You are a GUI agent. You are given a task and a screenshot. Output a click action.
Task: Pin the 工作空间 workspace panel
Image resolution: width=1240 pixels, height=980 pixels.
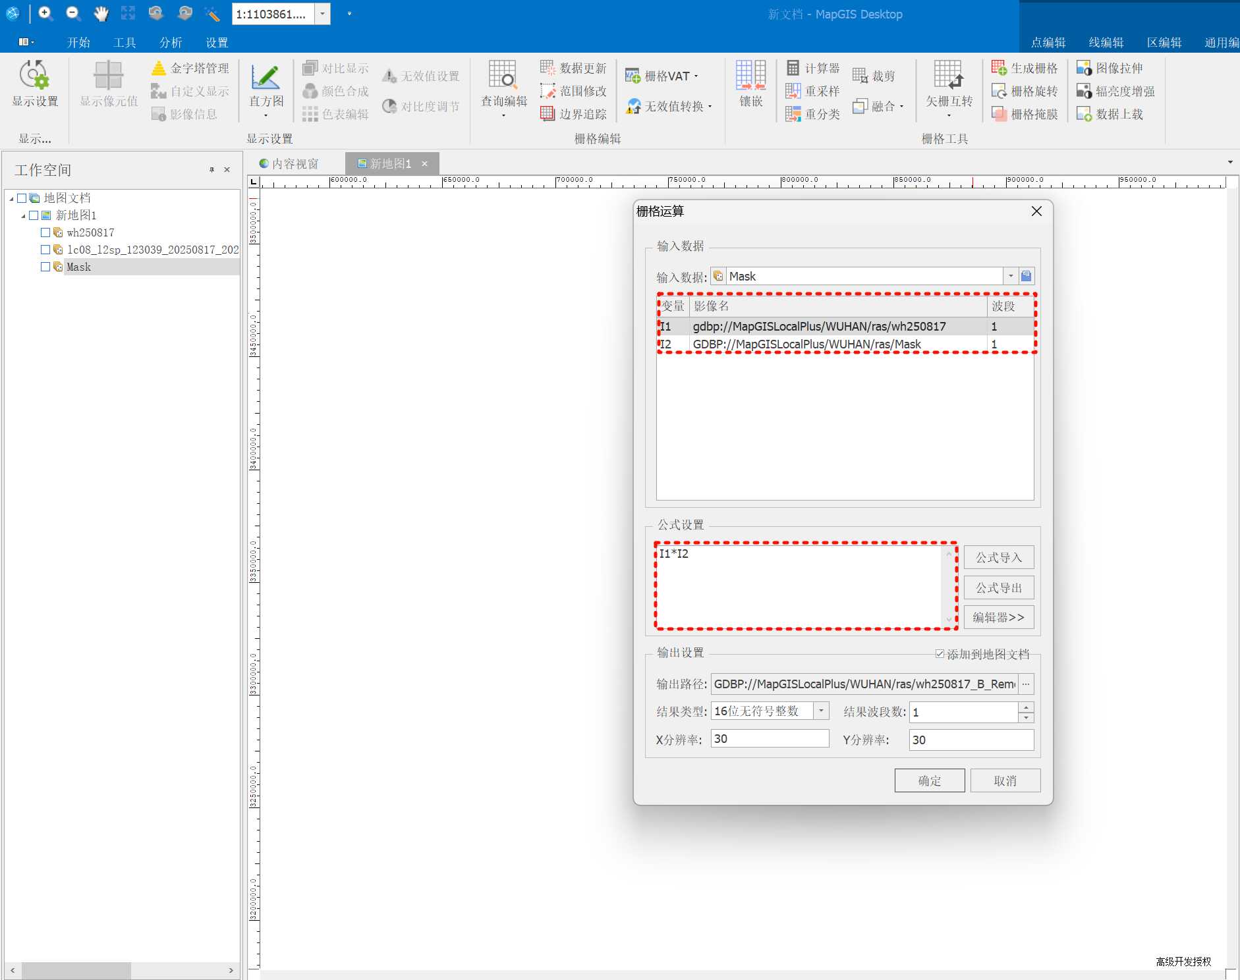click(x=211, y=170)
